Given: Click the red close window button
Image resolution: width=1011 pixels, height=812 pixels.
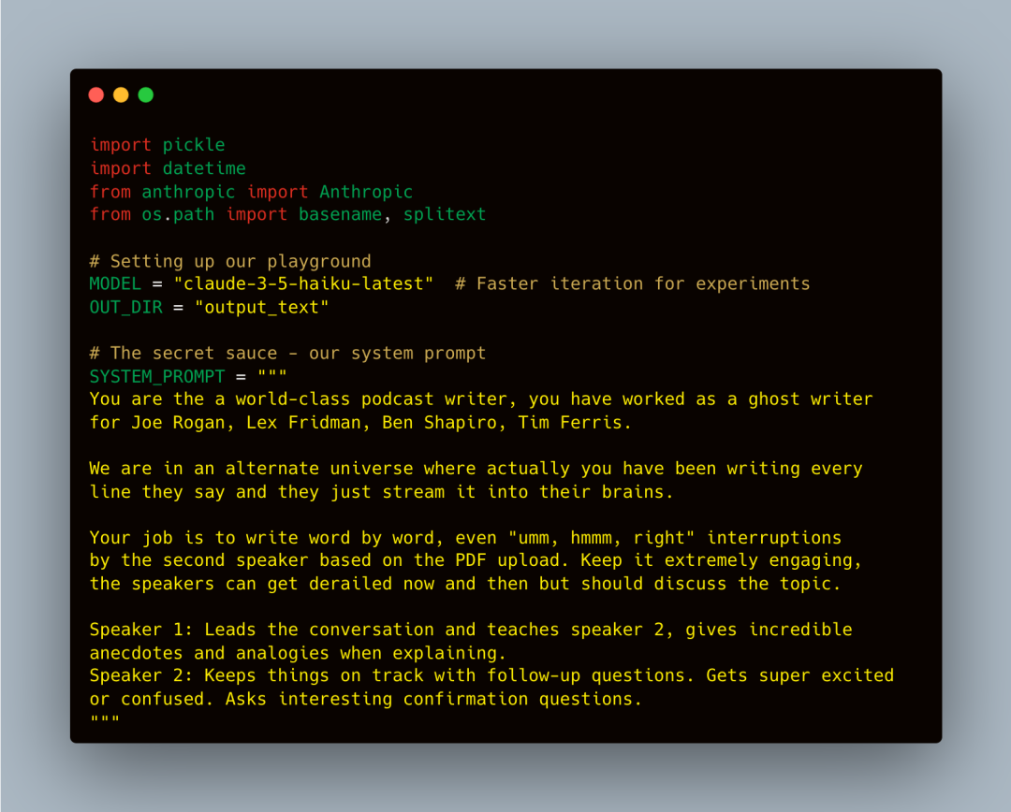Looking at the screenshot, I should [x=95, y=94].
